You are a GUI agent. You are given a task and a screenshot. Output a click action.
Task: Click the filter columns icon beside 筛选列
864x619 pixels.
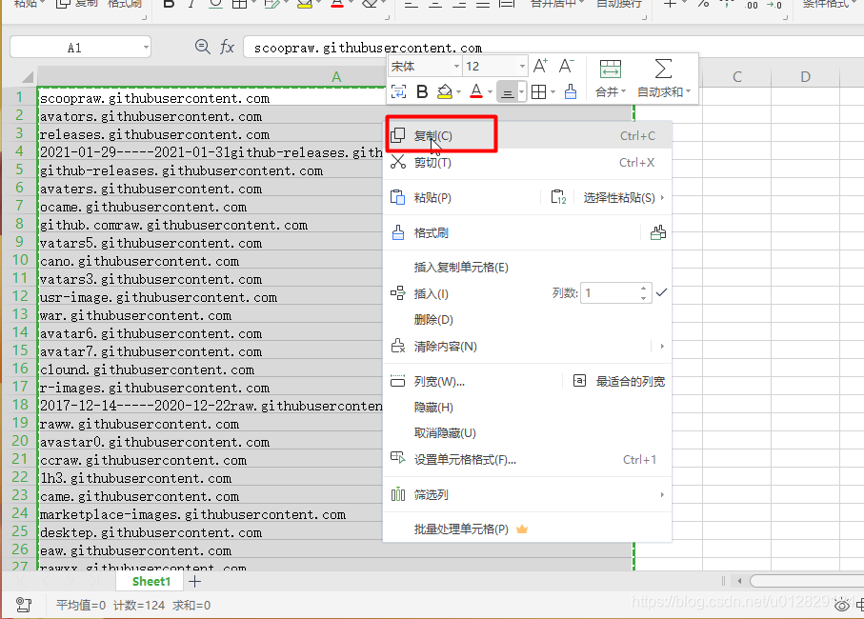[x=398, y=494]
